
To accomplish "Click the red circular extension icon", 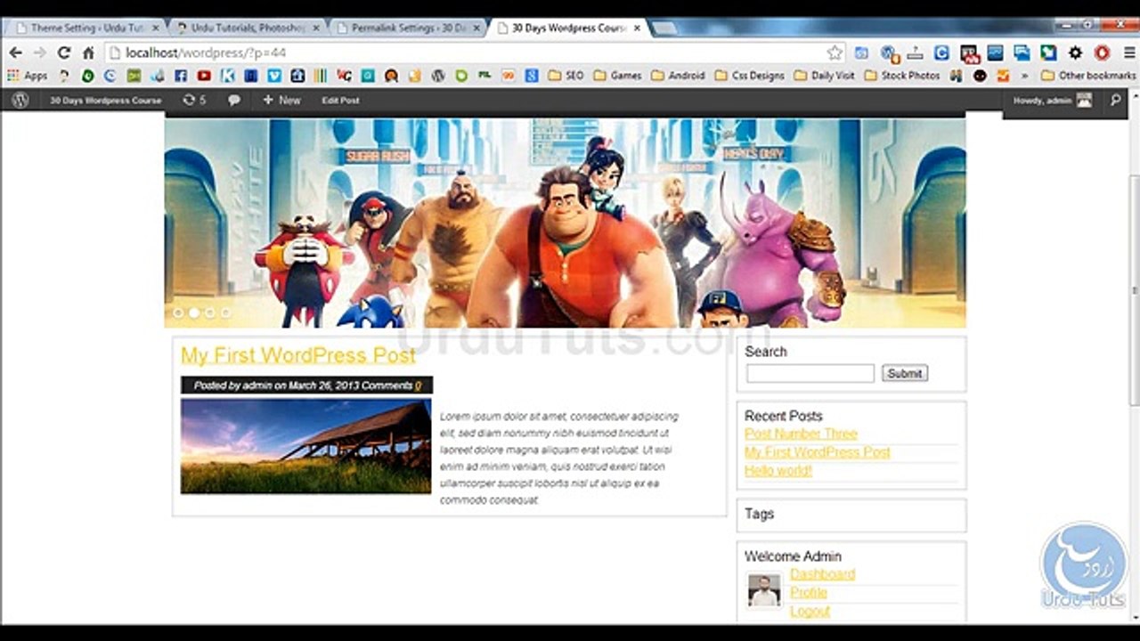I will (x=1102, y=53).
